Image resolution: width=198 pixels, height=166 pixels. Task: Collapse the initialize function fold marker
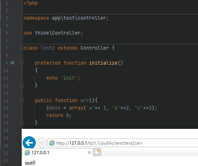tap(21, 63)
